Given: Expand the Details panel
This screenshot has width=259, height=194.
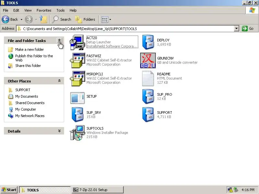Looking at the screenshot, I should 59,131.
